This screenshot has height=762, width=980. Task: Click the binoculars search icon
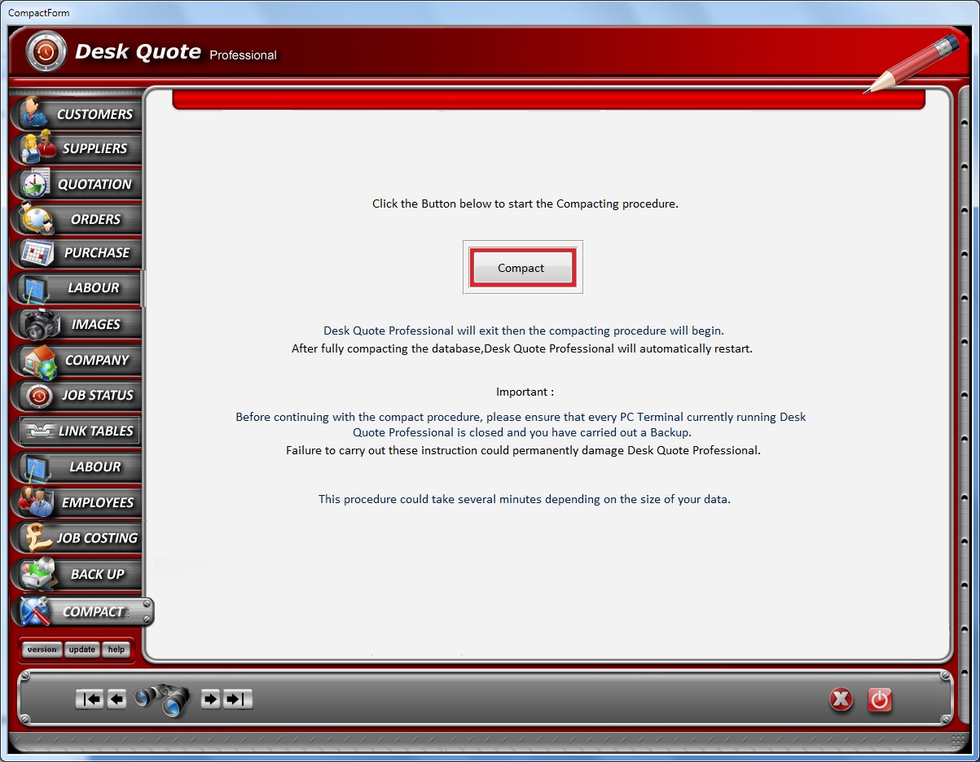click(x=162, y=699)
